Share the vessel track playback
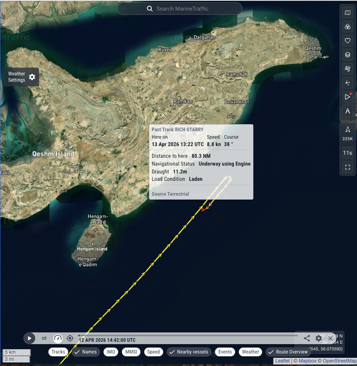Image resolution: width=357 pixels, height=366 pixels. coord(307,338)
